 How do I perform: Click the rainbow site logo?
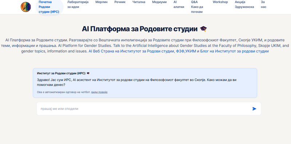[x=25, y=7]
